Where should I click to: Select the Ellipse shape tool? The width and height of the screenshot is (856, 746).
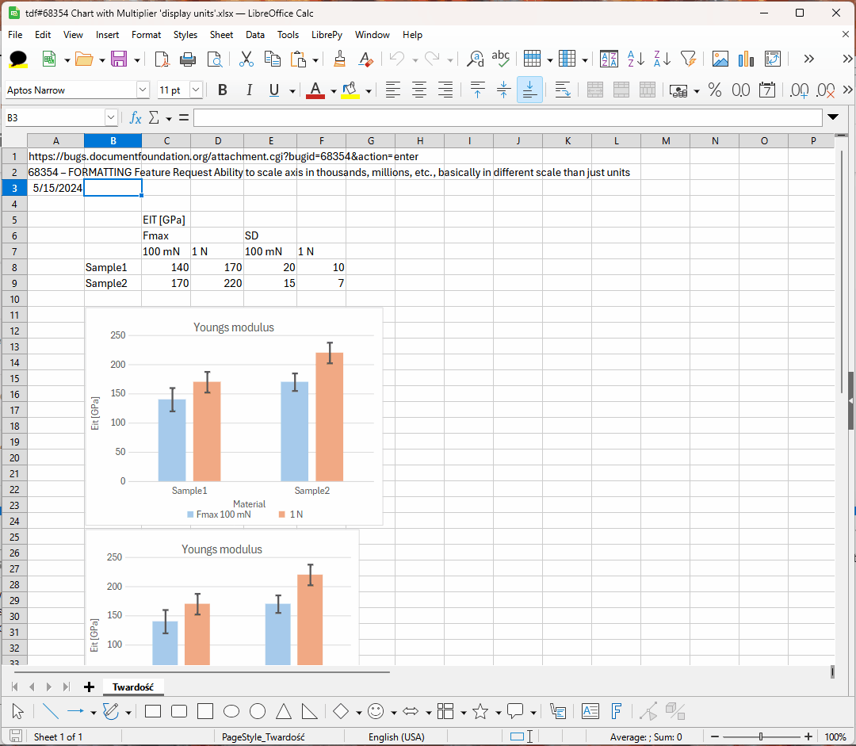(x=231, y=711)
